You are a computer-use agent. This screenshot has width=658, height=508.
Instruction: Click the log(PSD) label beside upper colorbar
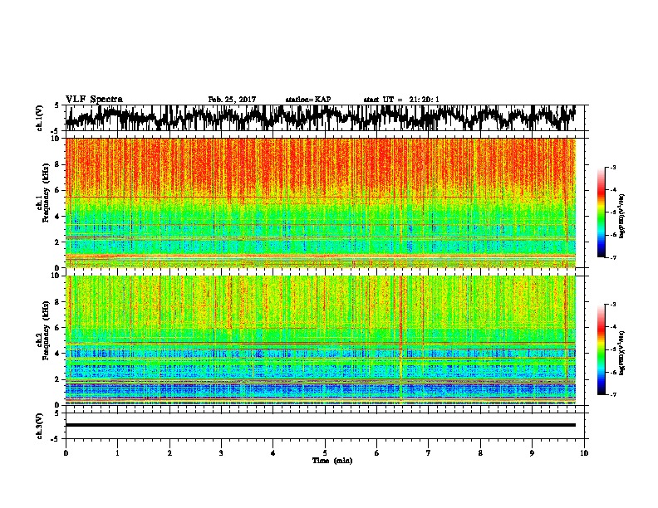(x=622, y=216)
